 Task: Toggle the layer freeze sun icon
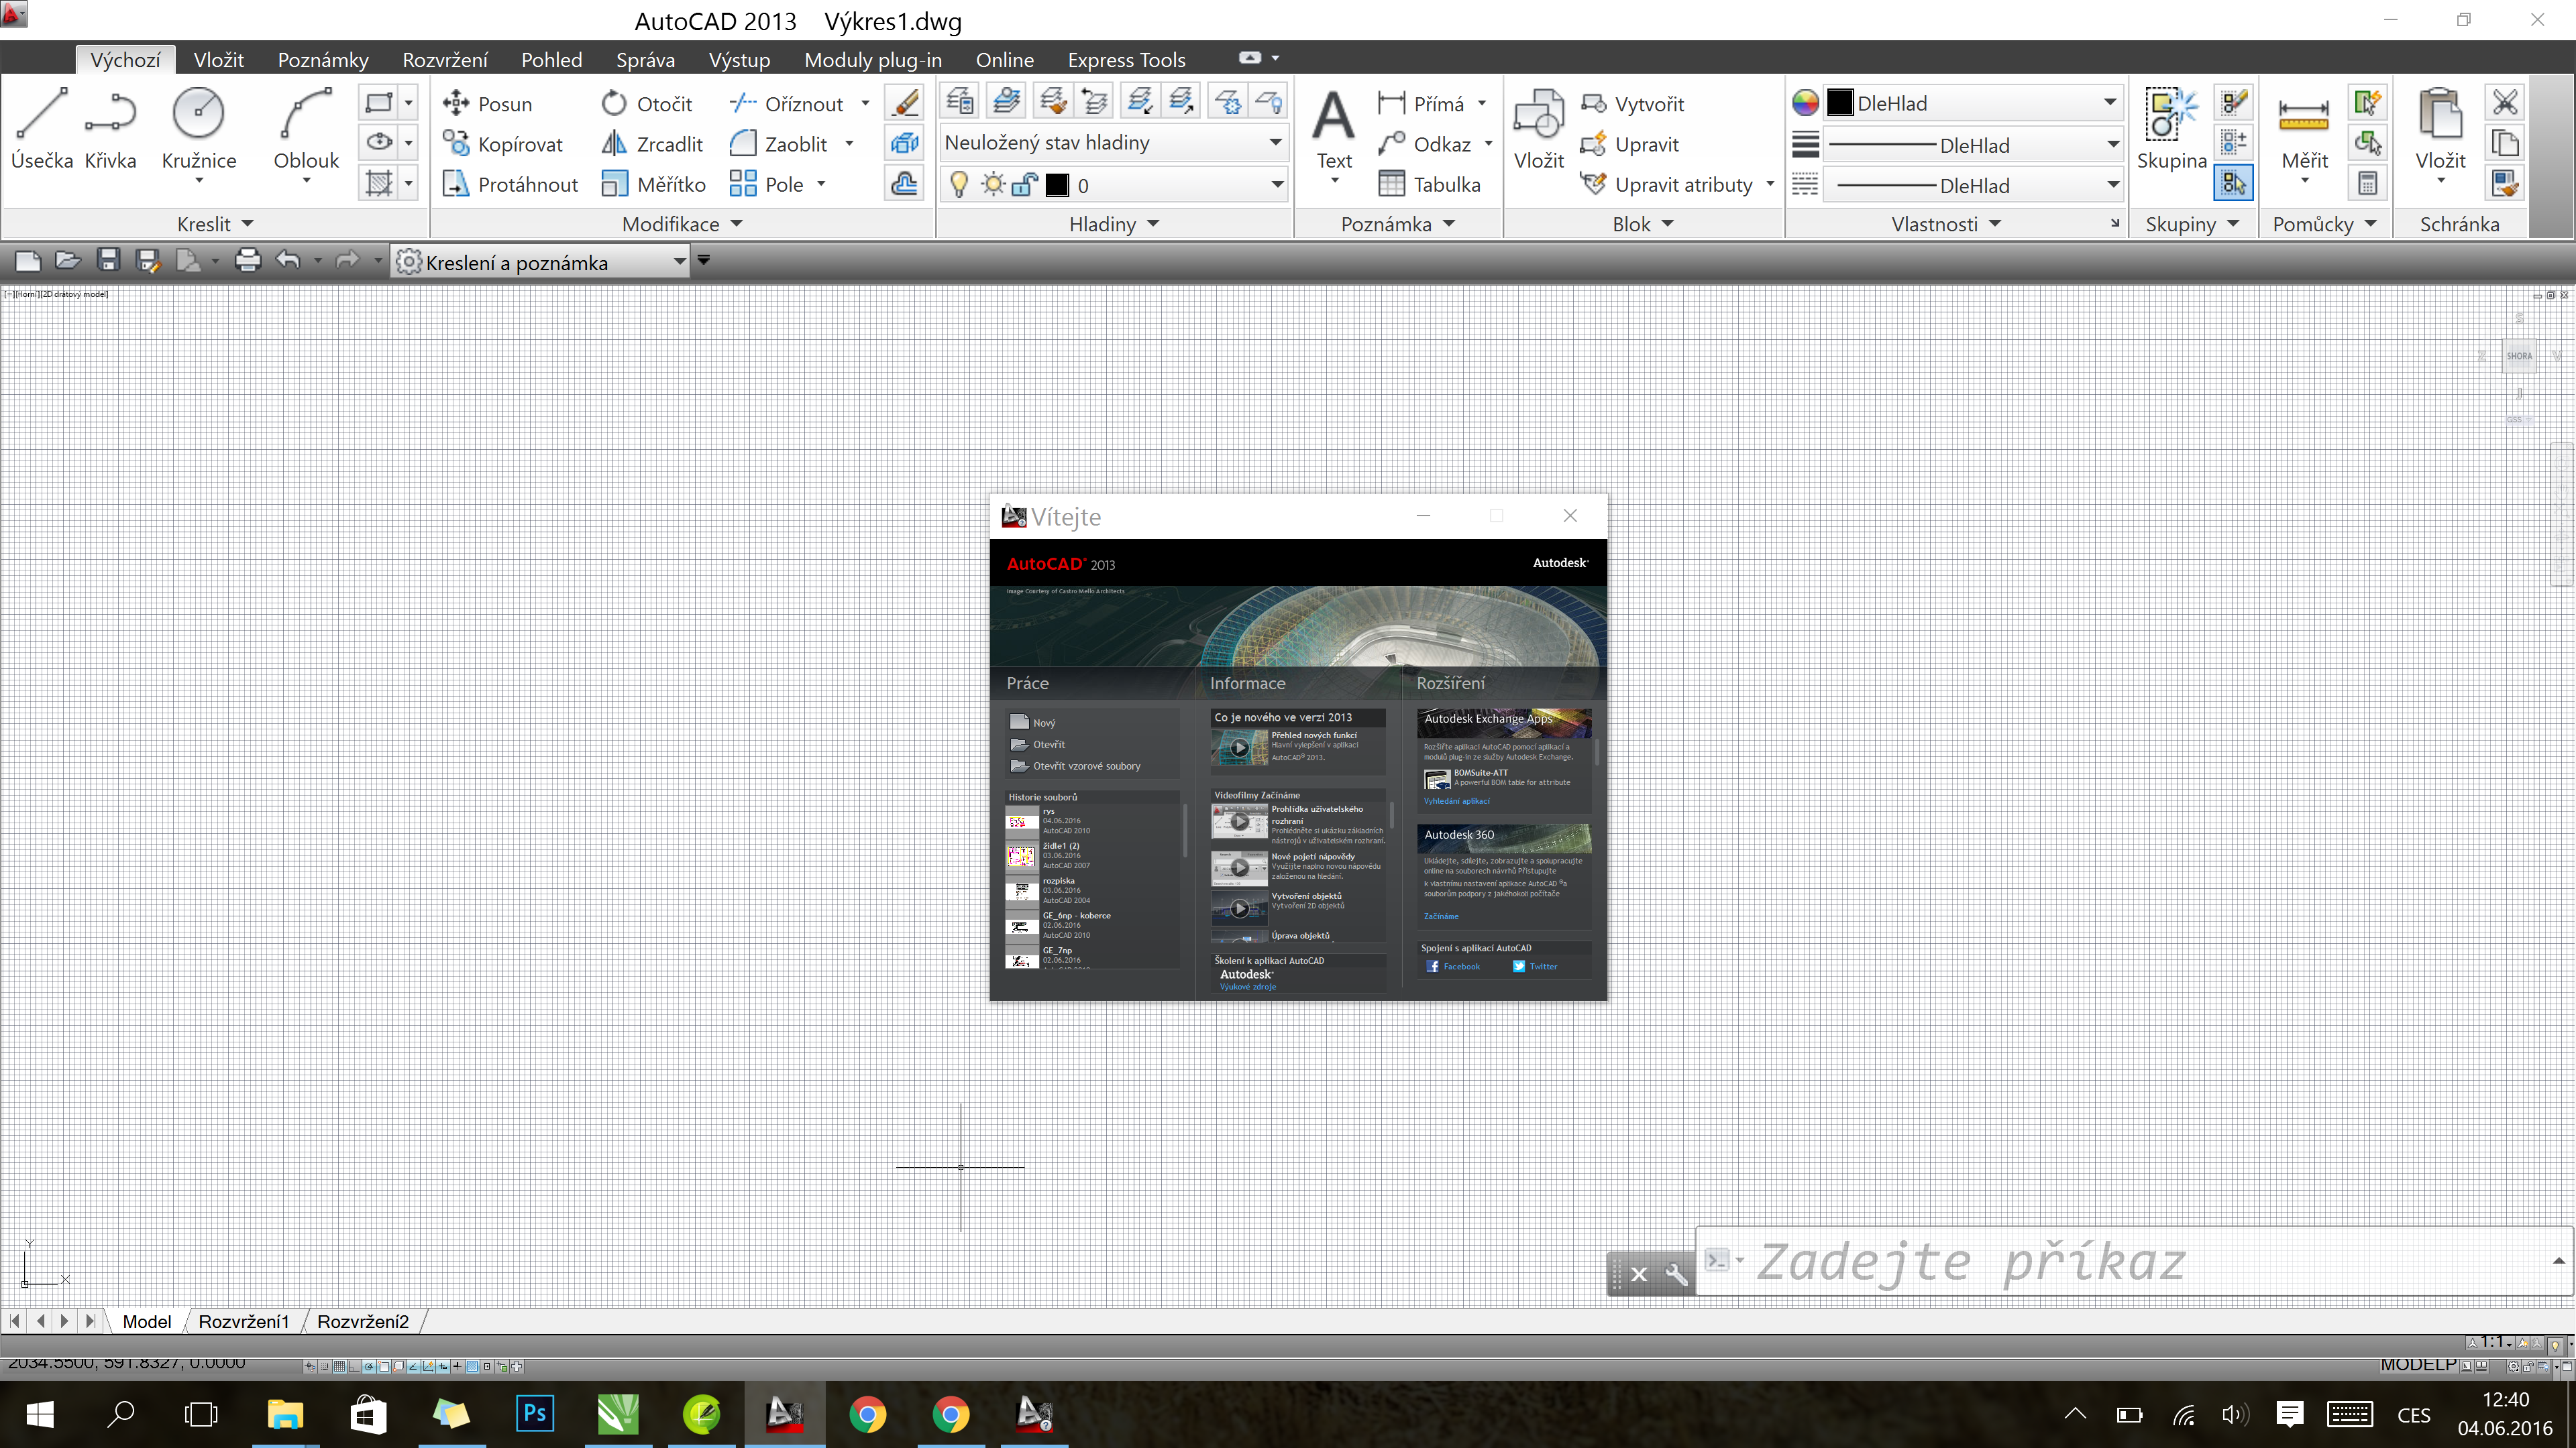(993, 184)
